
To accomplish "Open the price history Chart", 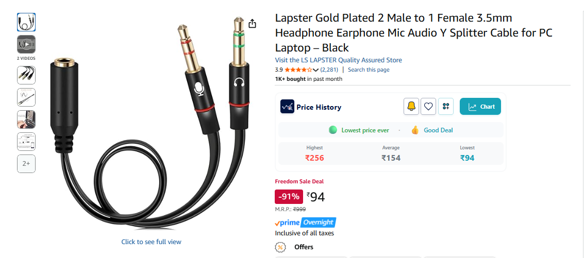I will pyautogui.click(x=480, y=107).
